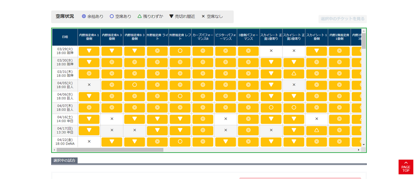The height and width of the screenshot is (179, 418).
Task: Select 04/05 内野指定席B 3塁側 circle cell
Action: [134, 85]
